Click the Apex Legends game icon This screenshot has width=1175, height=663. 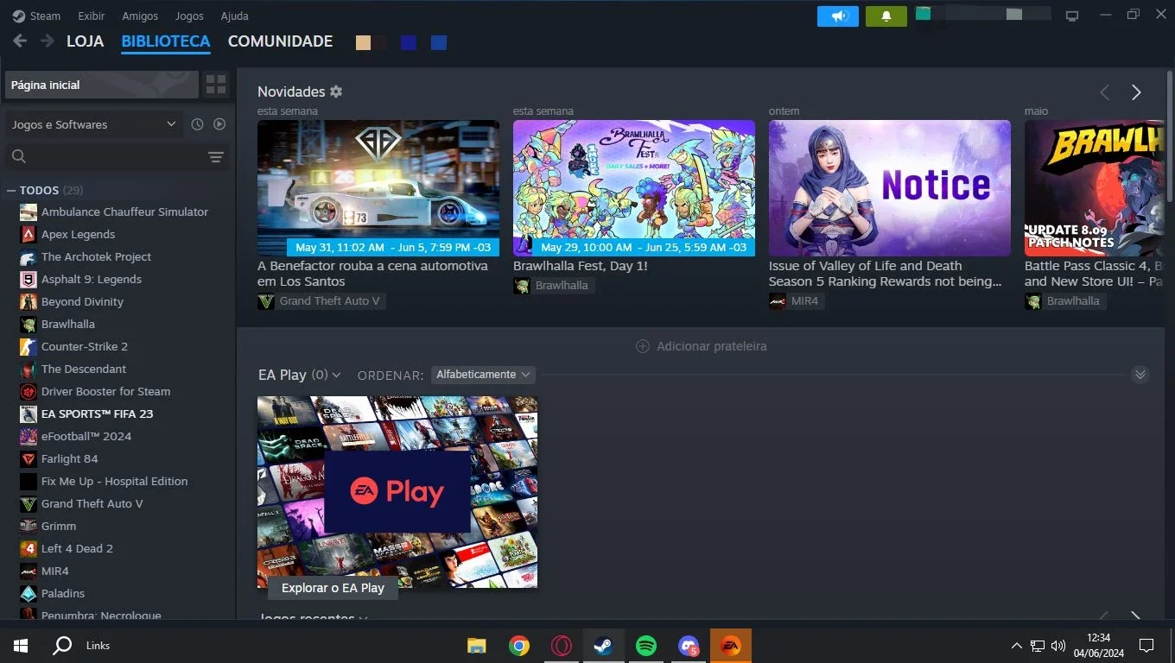(29, 234)
